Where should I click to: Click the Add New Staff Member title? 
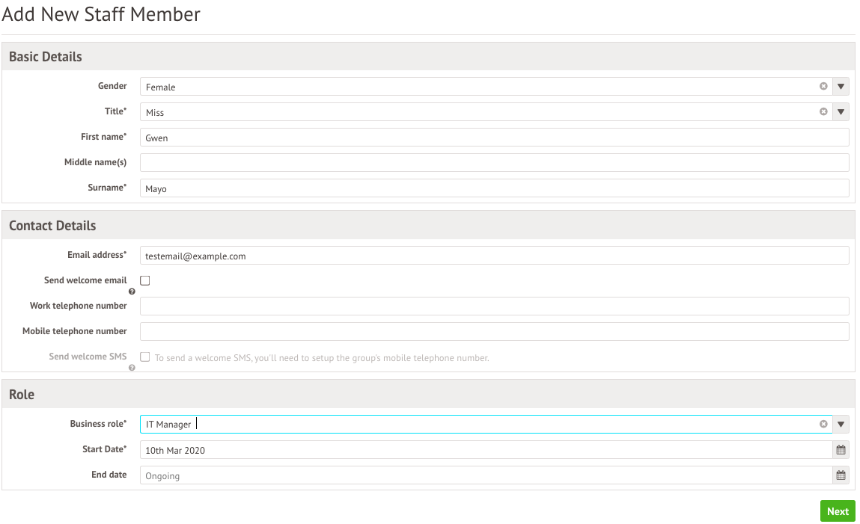click(101, 14)
